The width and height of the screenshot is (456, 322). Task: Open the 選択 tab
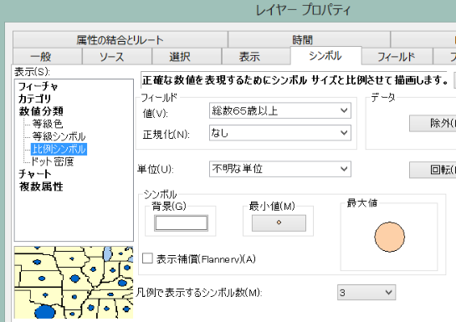187,56
